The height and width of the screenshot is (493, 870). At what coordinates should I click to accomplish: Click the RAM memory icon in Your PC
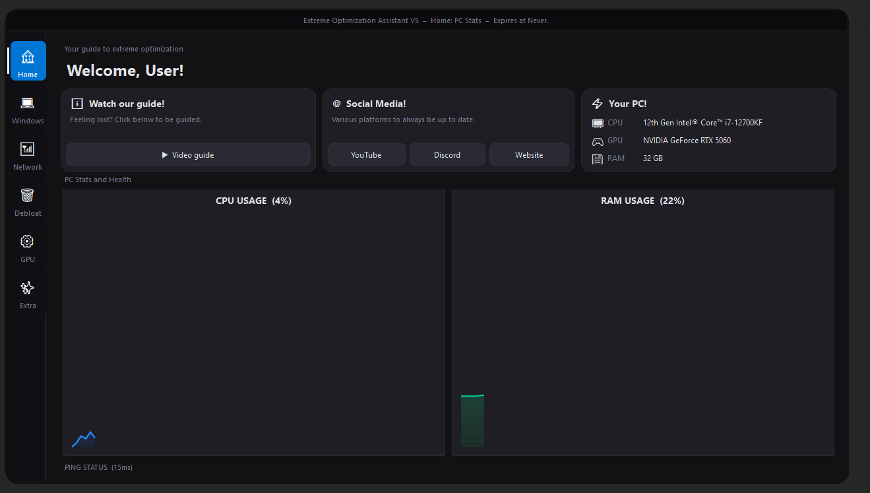tap(598, 159)
